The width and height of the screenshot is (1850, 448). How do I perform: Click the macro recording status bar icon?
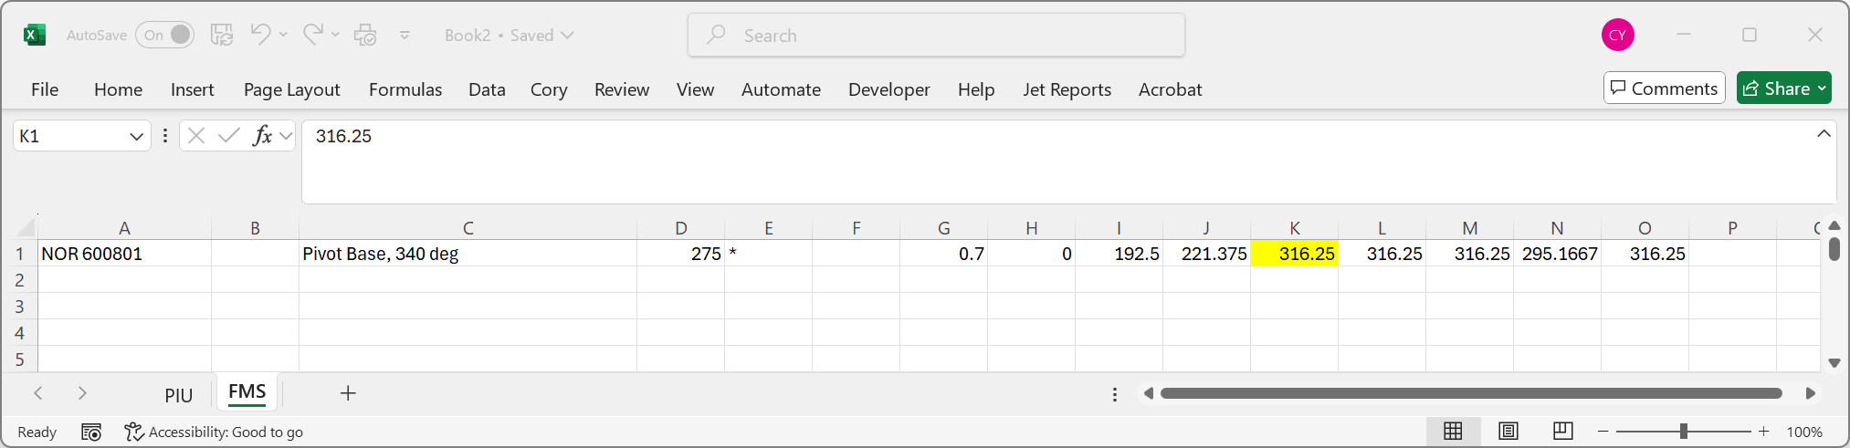pyautogui.click(x=91, y=432)
